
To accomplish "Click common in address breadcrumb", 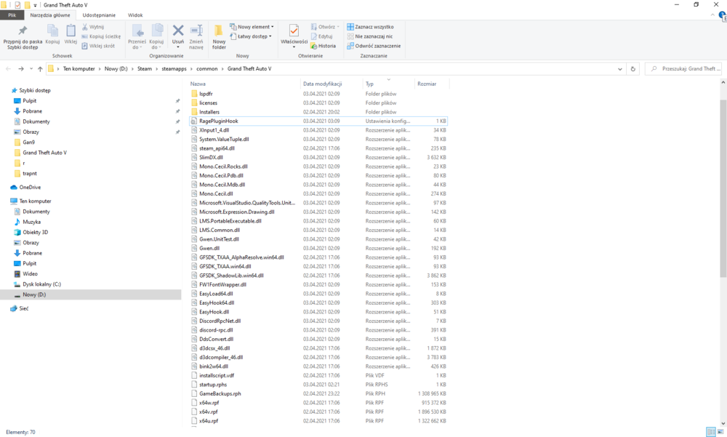I will [x=206, y=68].
